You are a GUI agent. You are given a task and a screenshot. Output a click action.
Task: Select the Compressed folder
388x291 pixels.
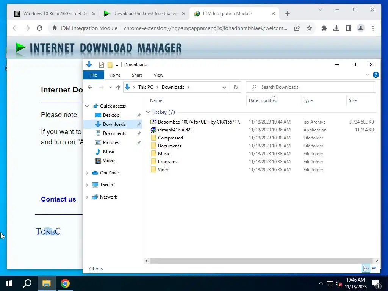pyautogui.click(x=171, y=138)
